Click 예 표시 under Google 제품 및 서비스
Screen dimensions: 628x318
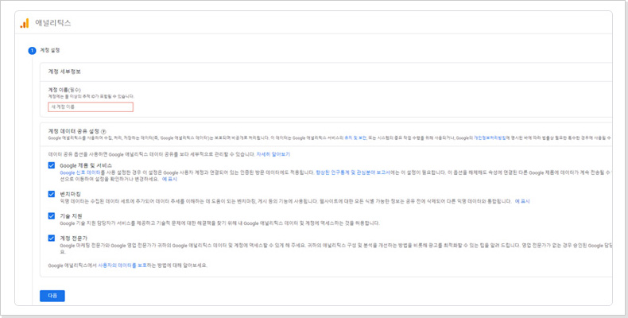click(x=169, y=180)
